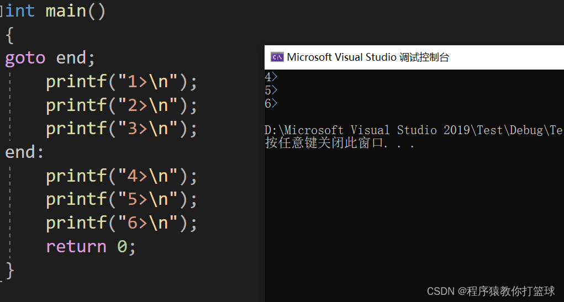The width and height of the screenshot is (564, 302).
Task: Click the 6> output line in console
Action: click(x=271, y=103)
